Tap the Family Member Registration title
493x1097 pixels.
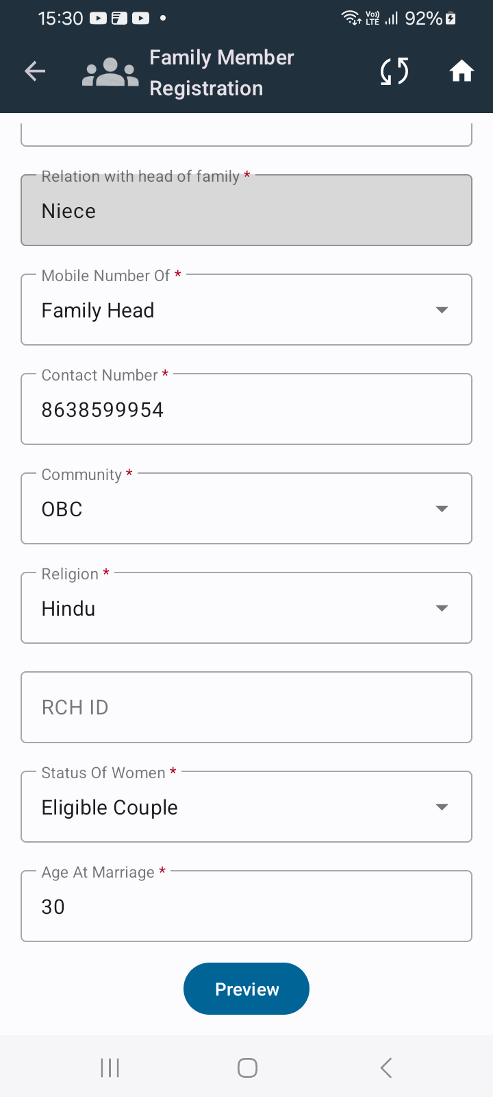click(x=222, y=73)
